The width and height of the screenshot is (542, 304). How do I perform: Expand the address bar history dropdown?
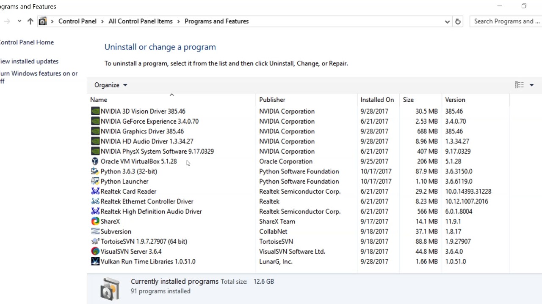[x=447, y=22]
